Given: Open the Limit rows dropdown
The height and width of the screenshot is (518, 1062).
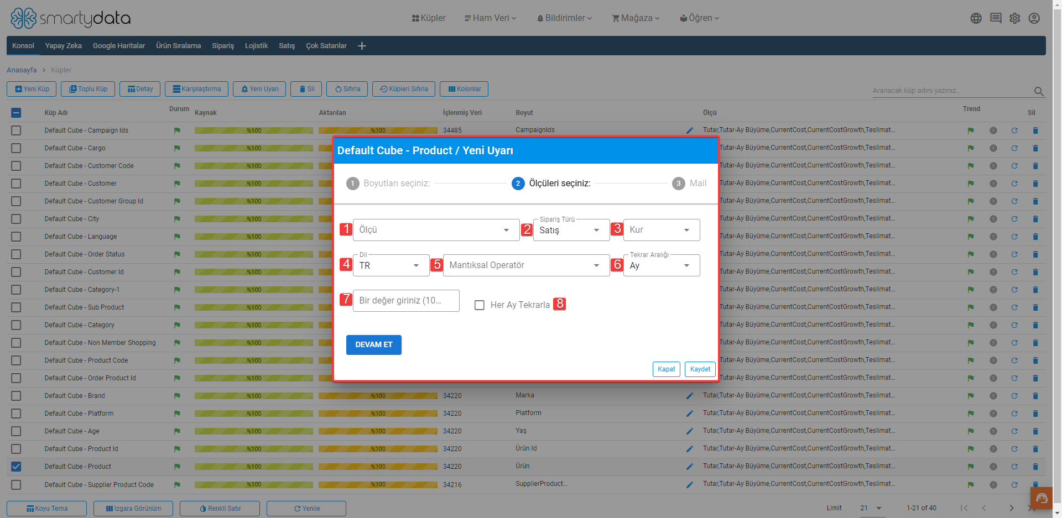Looking at the screenshot, I should [x=872, y=508].
